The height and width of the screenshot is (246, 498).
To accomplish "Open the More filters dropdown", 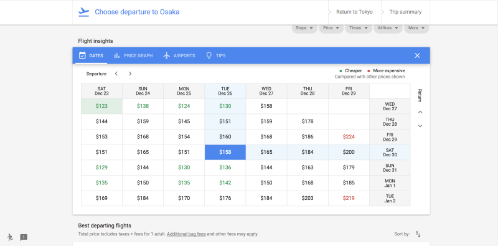I will coord(416,28).
